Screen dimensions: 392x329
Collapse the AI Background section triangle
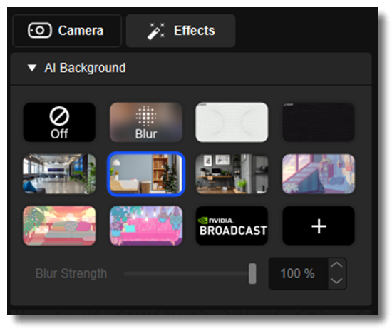32,68
